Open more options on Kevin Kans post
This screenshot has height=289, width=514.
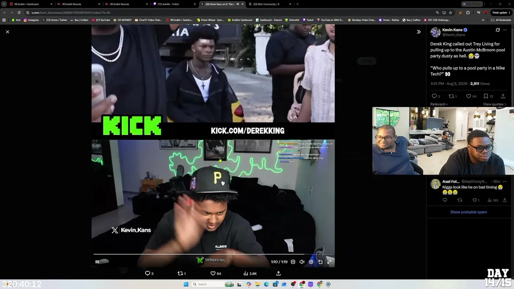(x=505, y=30)
